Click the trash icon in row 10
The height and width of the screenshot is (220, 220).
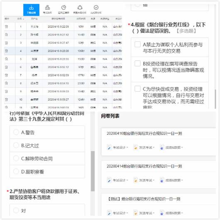pyautogui.click(x=7, y=100)
